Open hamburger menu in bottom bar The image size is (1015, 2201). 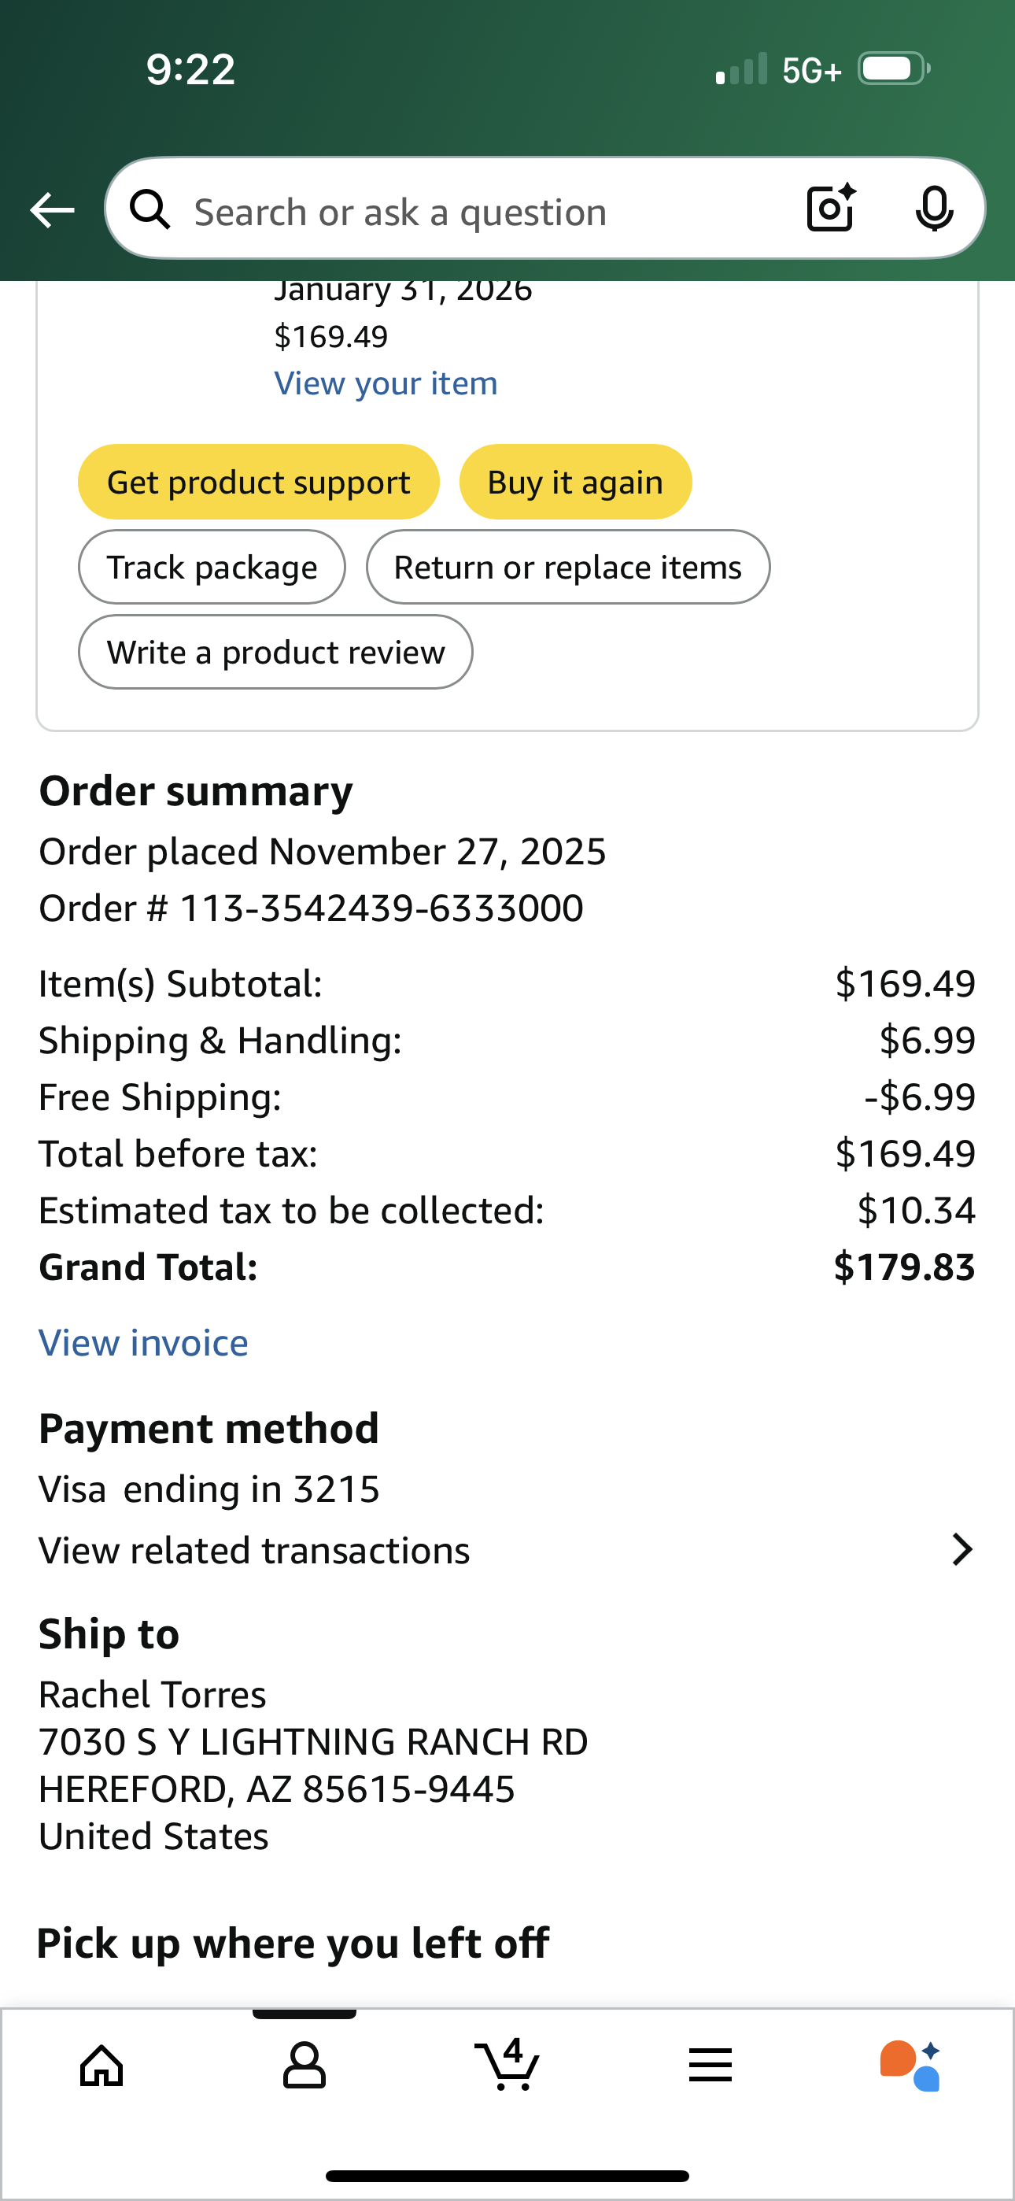[710, 2065]
